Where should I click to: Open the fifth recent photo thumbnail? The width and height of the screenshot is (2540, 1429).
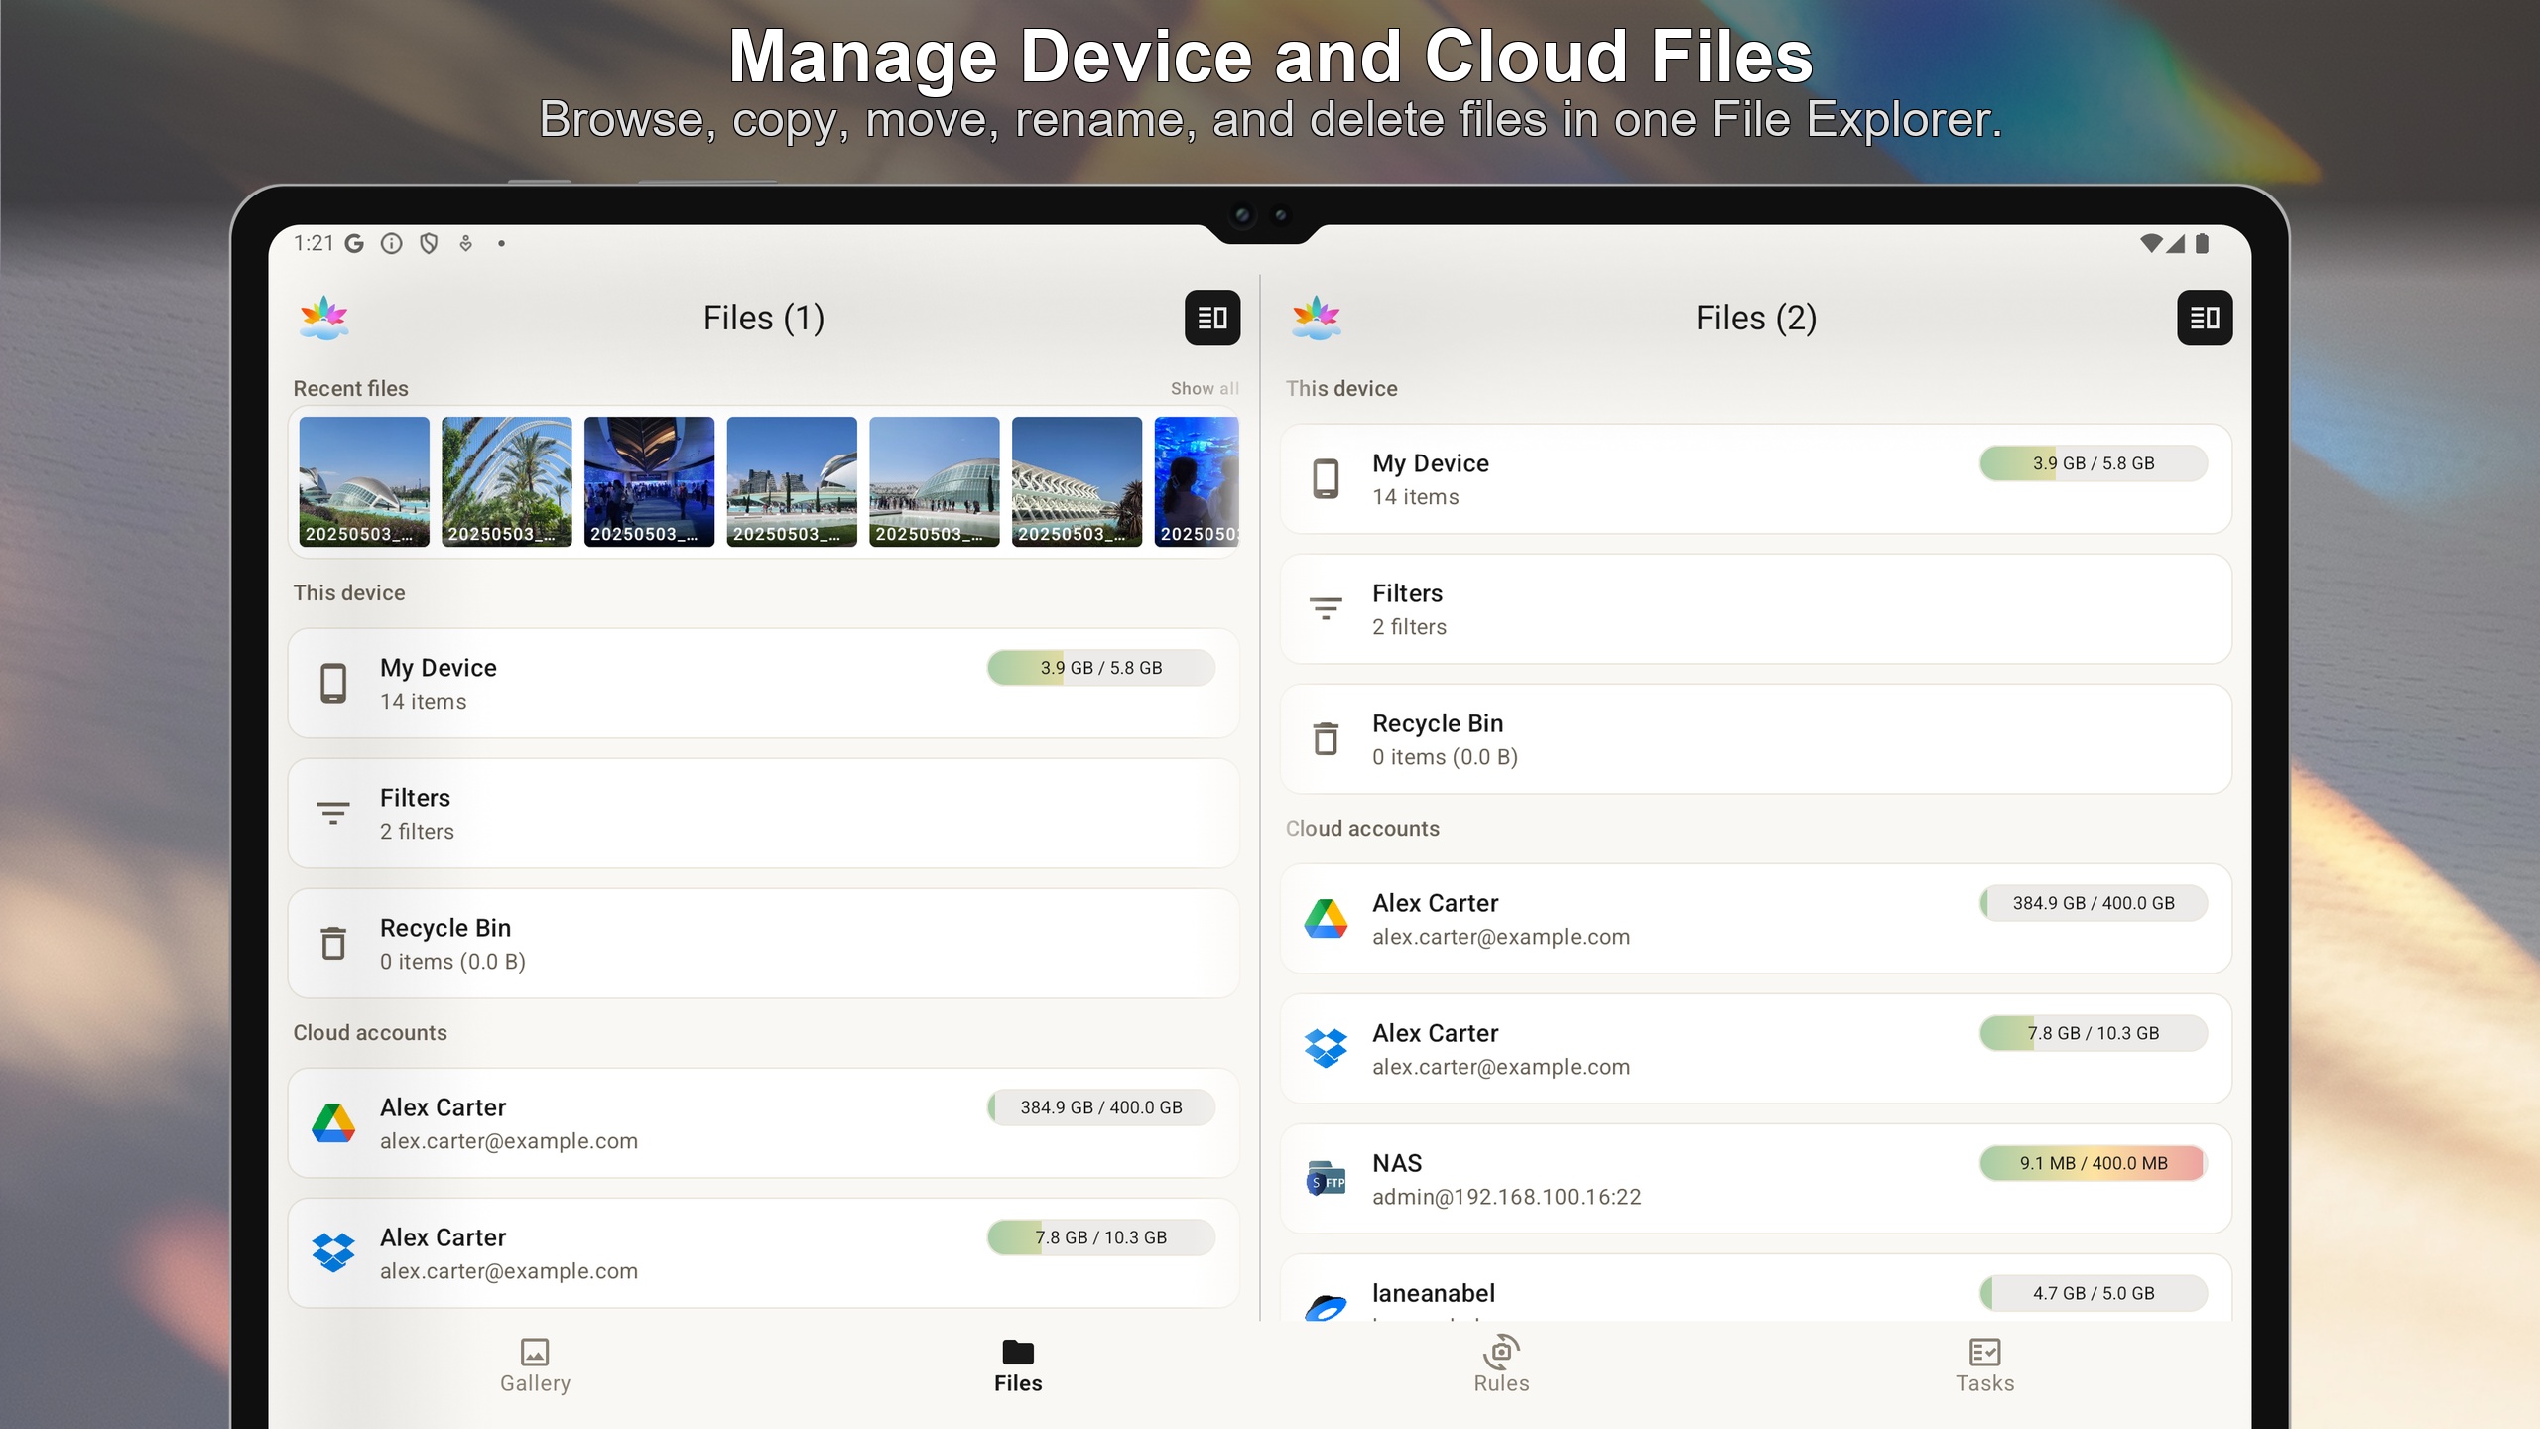pos(935,481)
